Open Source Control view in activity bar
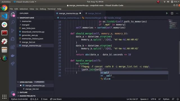Screen dimensions: 180x101 pos(13,31)
